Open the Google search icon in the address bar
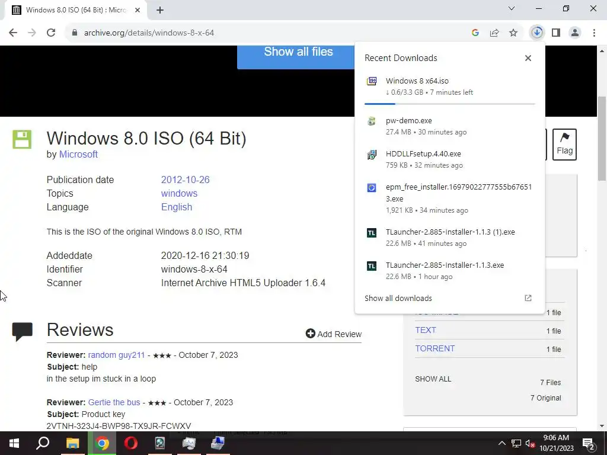This screenshot has width=607, height=455. [x=475, y=33]
